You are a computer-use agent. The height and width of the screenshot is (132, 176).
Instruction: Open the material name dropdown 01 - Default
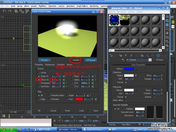coord(150,60)
